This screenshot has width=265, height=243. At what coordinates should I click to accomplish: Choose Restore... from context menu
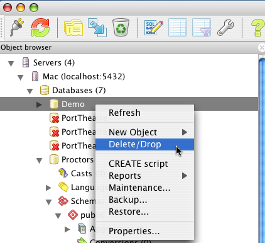coord(144,212)
